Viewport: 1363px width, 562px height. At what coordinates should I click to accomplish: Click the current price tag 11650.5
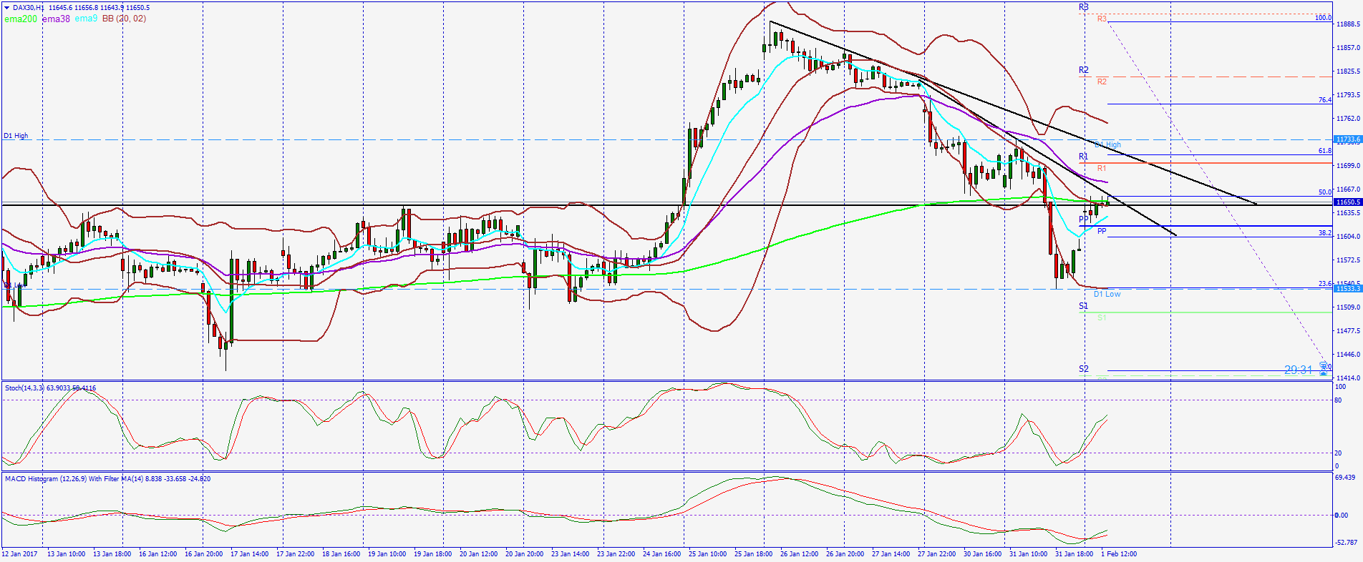1347,202
